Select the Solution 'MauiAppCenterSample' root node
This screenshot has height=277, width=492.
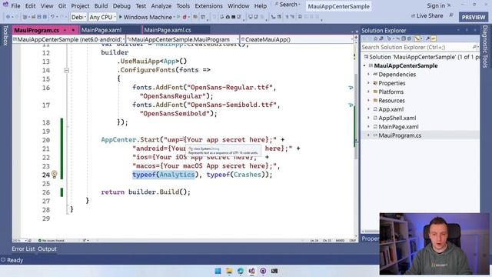(x=421, y=57)
